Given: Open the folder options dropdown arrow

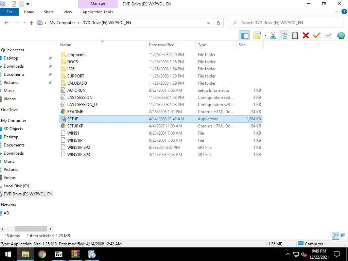Looking at the screenshot, I should click(265, 35).
